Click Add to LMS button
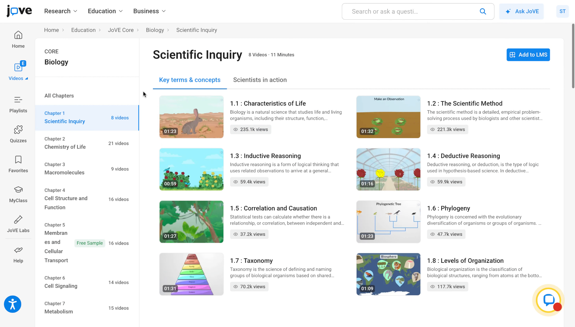The image size is (575, 327). point(528,55)
